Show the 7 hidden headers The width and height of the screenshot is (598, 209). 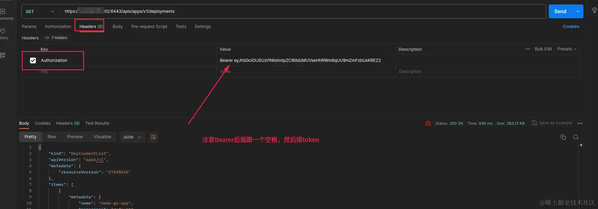pyautogui.click(x=56, y=38)
